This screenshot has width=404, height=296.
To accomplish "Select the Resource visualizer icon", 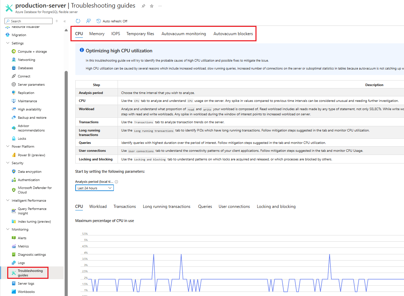I will 8,27.
